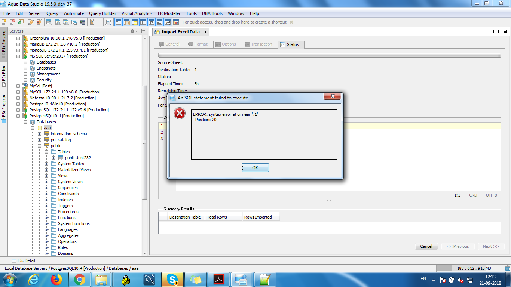Open the MySQL Workbench dolphin taskbar icon
Screen dimensions: 511x287
point(149,279)
